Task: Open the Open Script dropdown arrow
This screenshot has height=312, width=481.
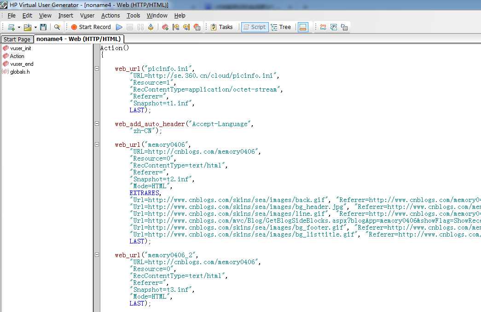Action: tap(35, 27)
